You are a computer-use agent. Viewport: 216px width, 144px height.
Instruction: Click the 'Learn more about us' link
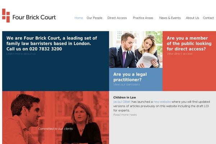click(x=21, y=54)
